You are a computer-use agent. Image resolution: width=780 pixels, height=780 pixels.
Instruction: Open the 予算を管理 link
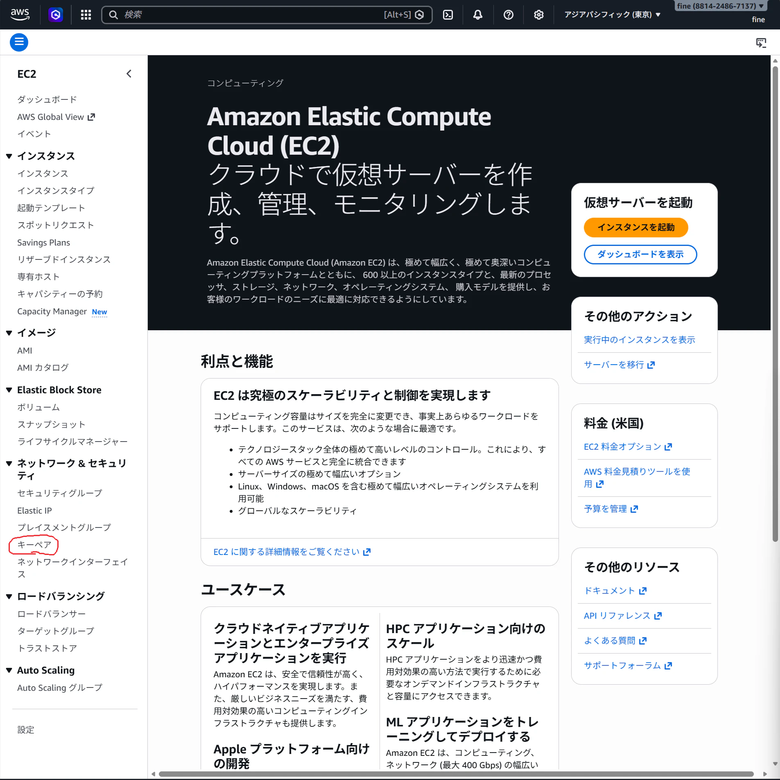click(x=611, y=509)
